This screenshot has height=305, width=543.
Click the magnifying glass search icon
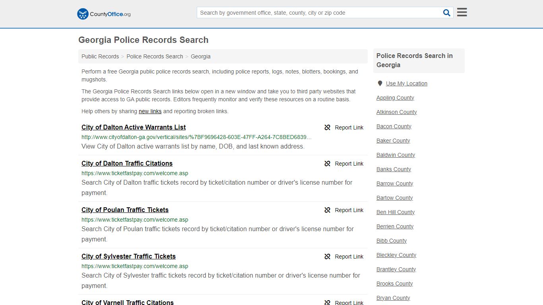pos(447,13)
